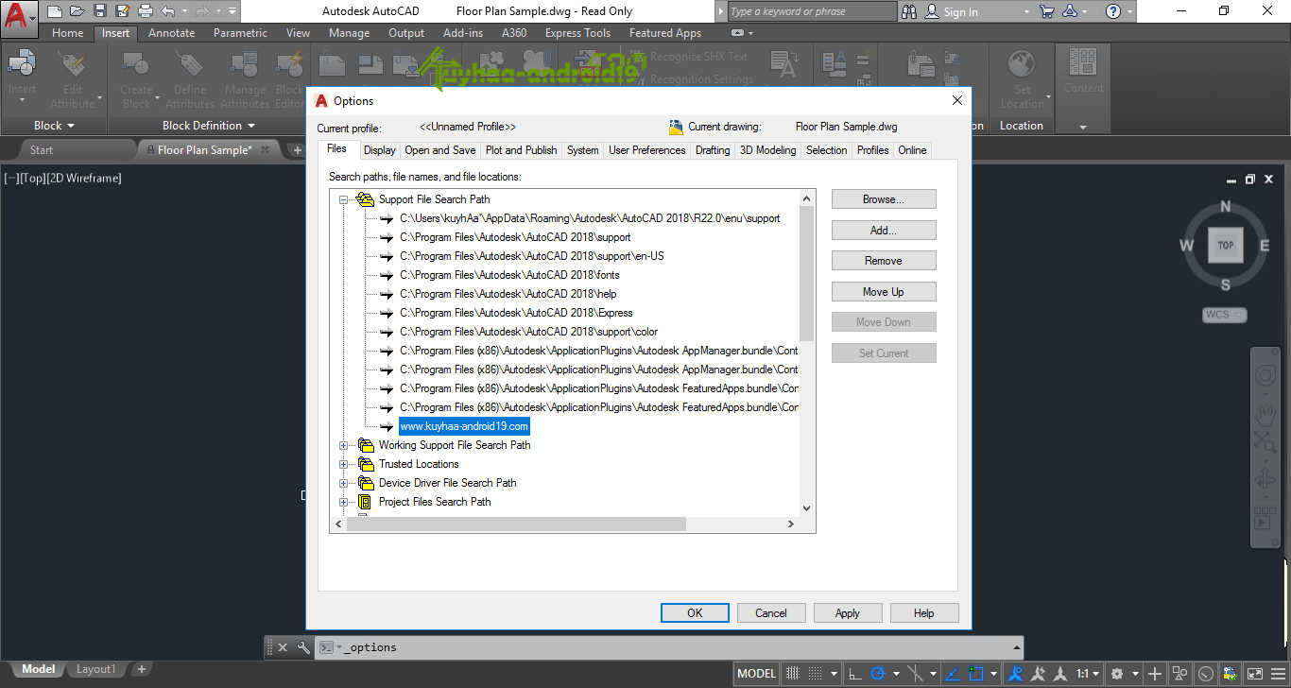1291x688 pixels.
Task: Open the annotation scale 1:1 dropdown
Action: point(1089,674)
